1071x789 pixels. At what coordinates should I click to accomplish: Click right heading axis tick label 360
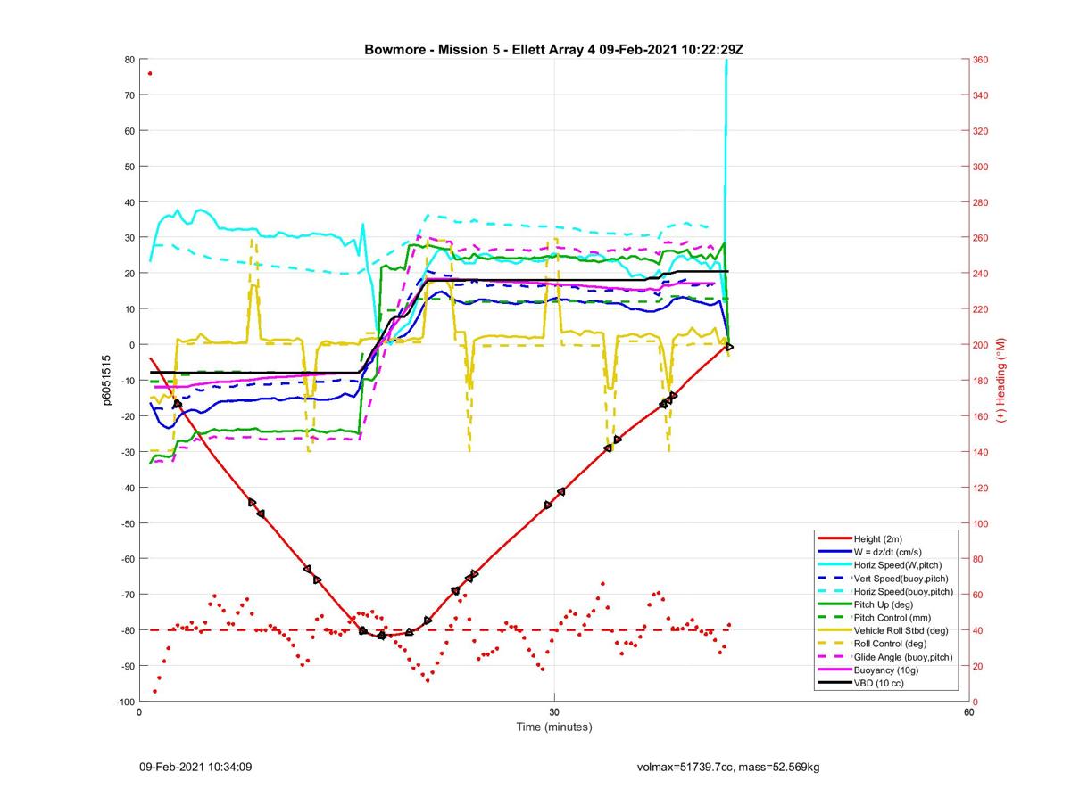point(981,60)
